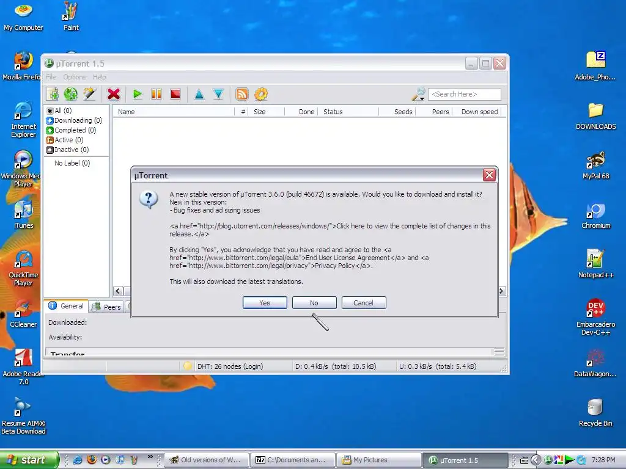The image size is (626, 469).
Task: Select the Downloading (0) category
Action: [x=74, y=120]
